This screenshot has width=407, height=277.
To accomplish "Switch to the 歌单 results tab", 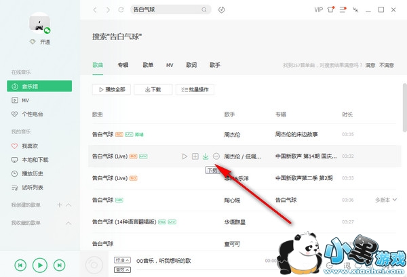I will coord(148,65).
